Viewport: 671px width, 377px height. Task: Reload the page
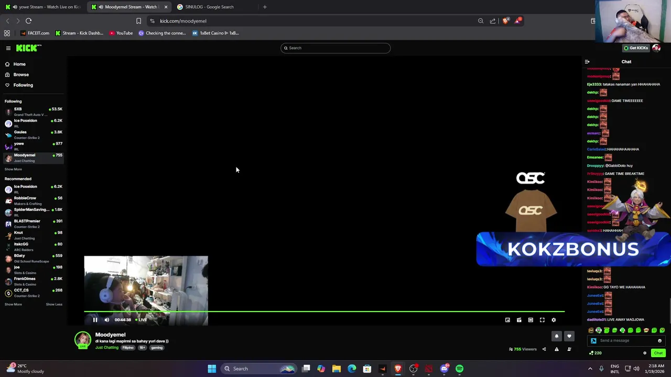tap(28, 21)
